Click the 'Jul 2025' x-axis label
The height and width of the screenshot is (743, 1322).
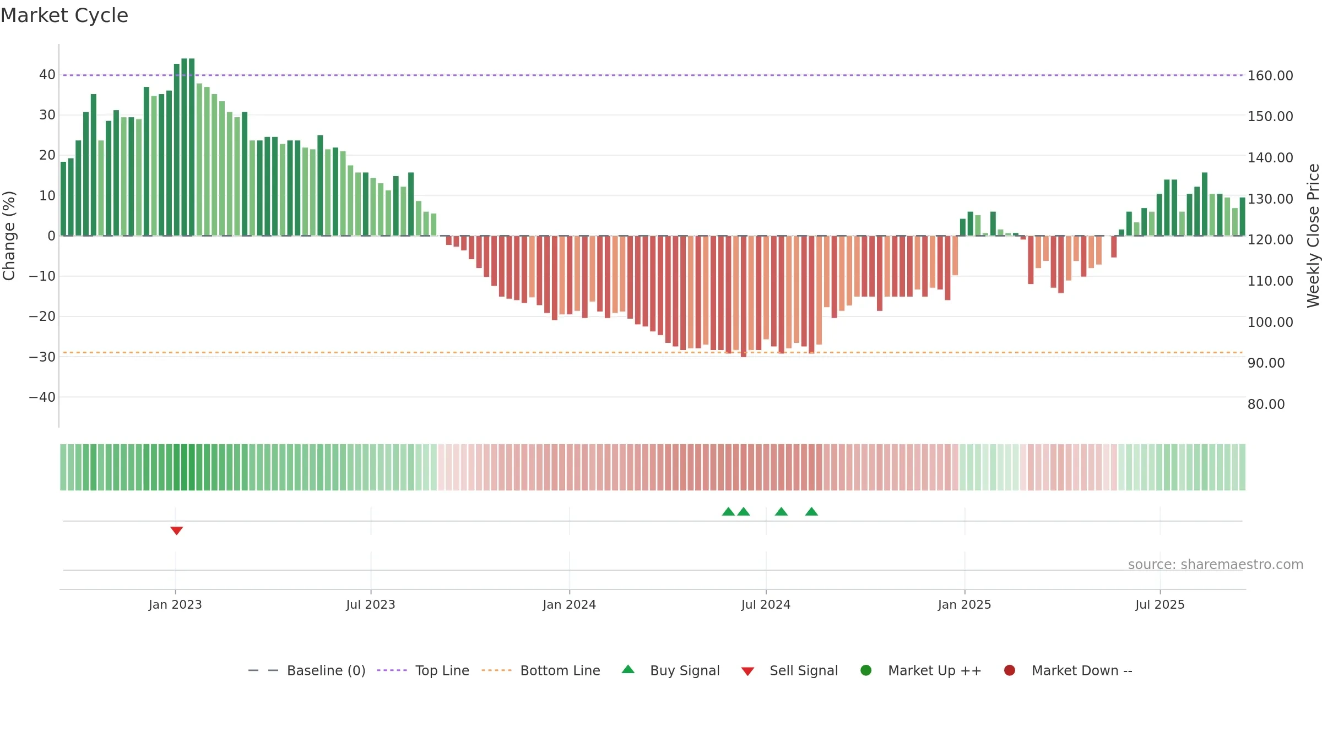1160,604
